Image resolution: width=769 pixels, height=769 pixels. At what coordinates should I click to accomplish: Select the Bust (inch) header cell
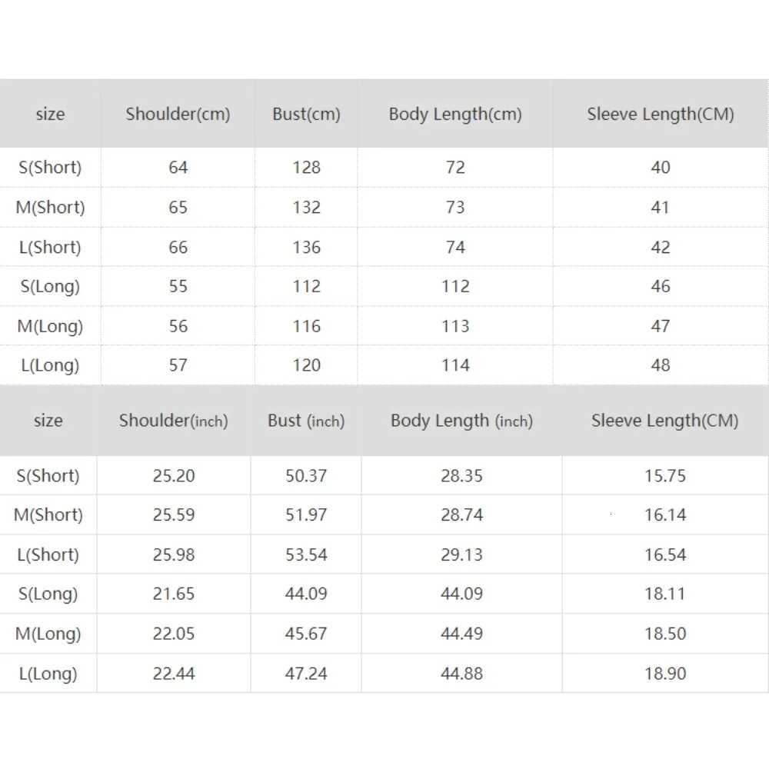click(x=306, y=421)
